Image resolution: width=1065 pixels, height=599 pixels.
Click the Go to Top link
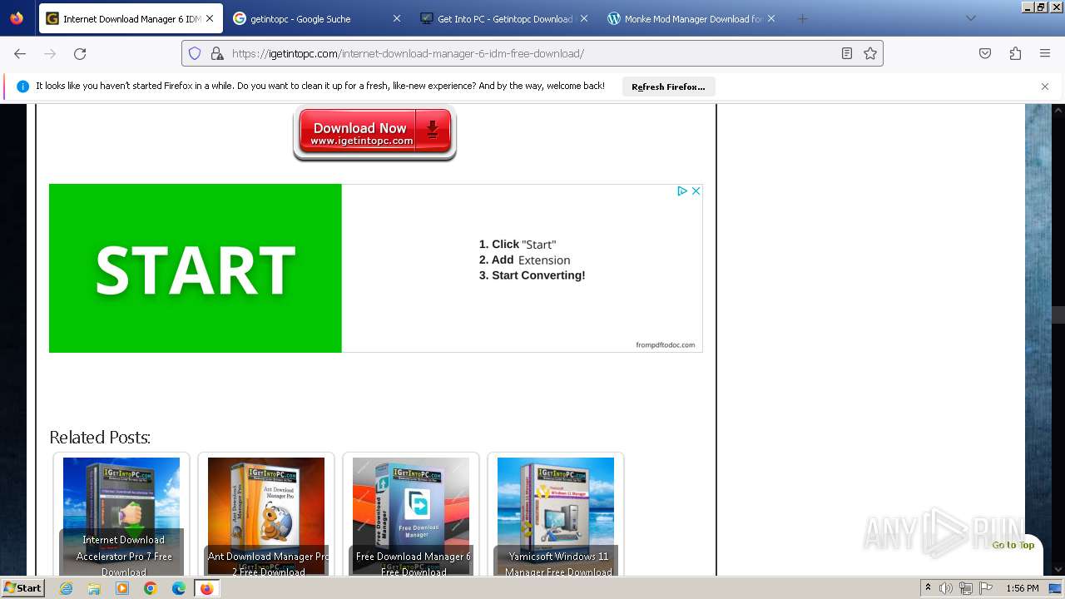click(1013, 545)
